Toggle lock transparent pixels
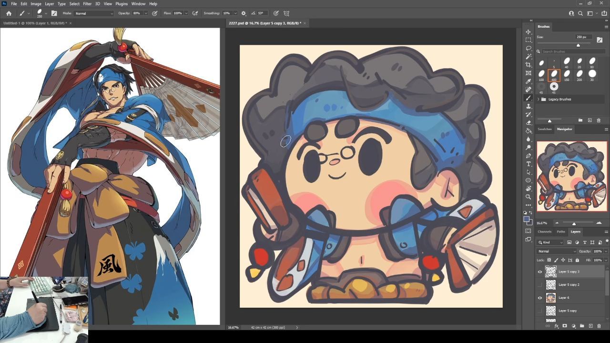 [549, 260]
